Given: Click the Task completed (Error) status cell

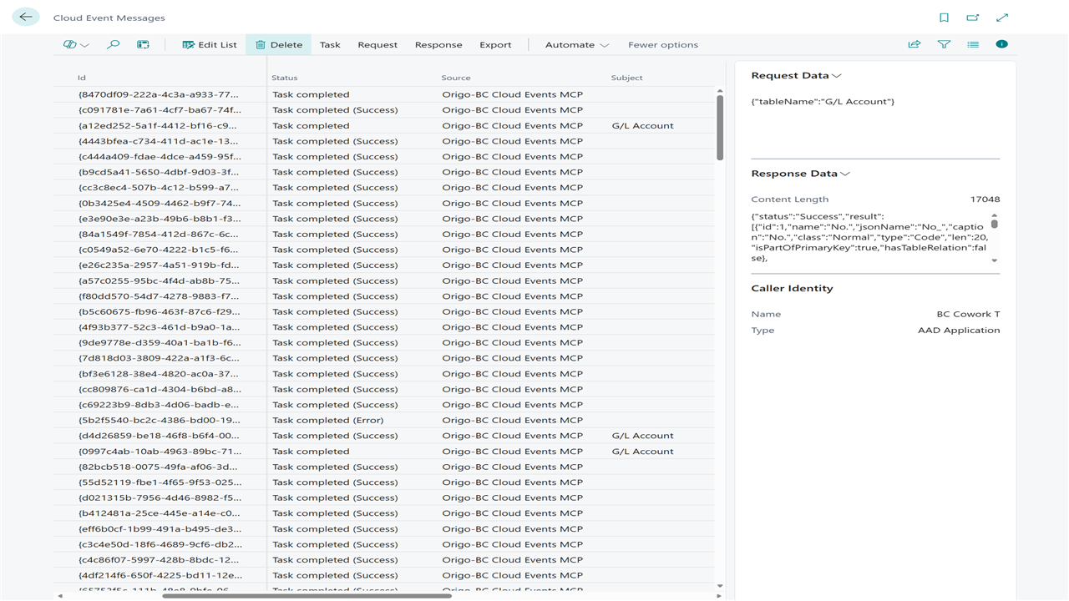Looking at the screenshot, I should tap(328, 421).
